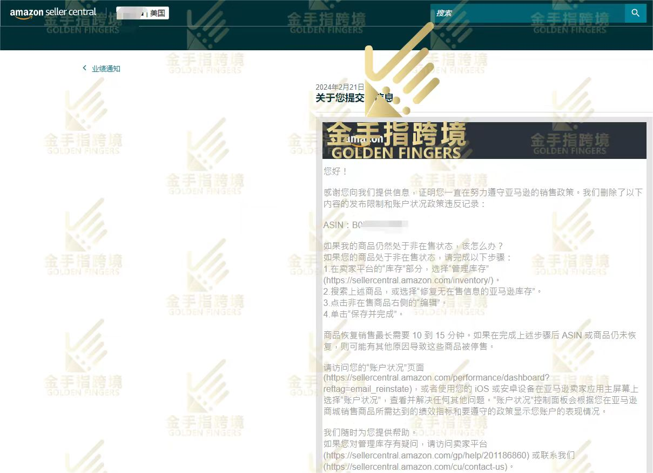The width and height of the screenshot is (653, 473).
Task: Click the question 如果我的商品仍然处于非在售状态，该怎么办？
Action: pyautogui.click(x=414, y=246)
